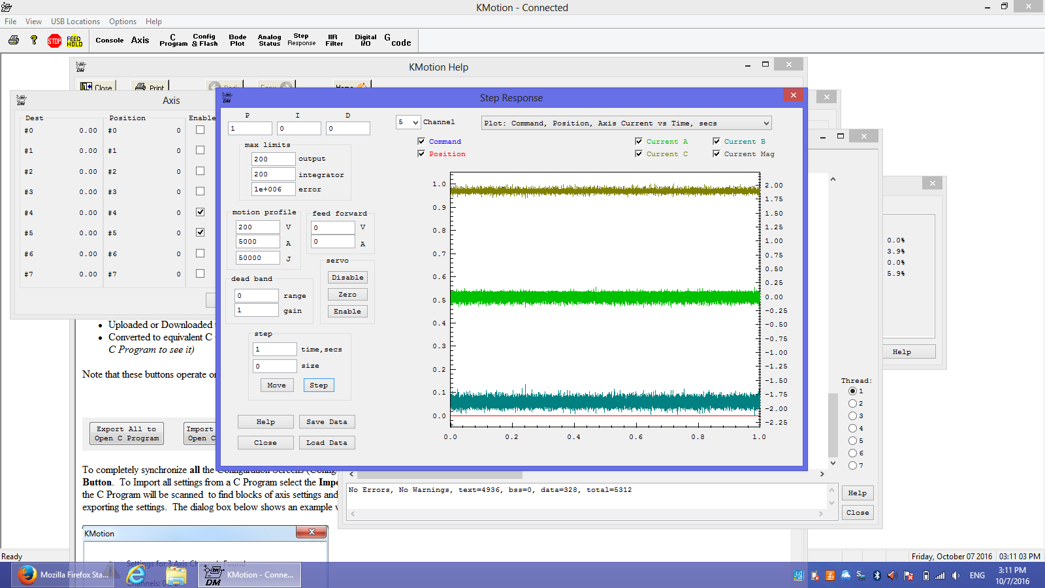Viewport: 1045px width, 588px height.
Task: Open the Bode Plot screen from toolbar
Action: [237, 41]
